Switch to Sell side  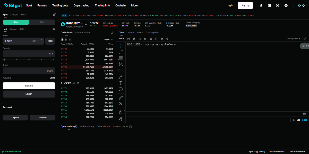coord(42,22)
